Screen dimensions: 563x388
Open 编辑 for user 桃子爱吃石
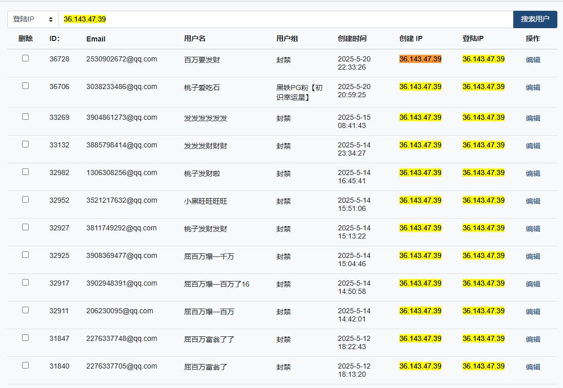coord(533,88)
